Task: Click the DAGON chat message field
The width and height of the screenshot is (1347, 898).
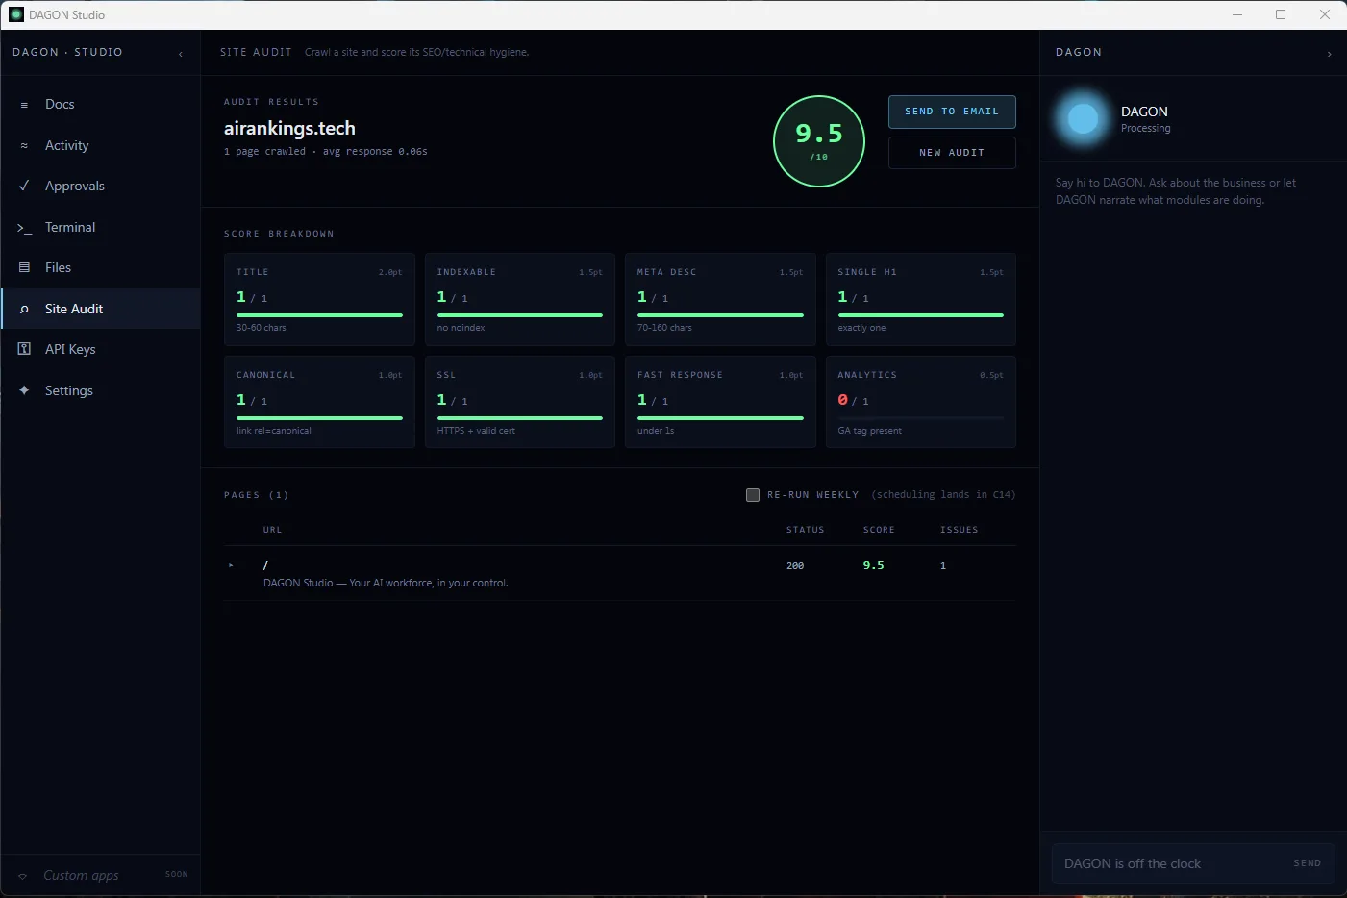Action: 1171,863
